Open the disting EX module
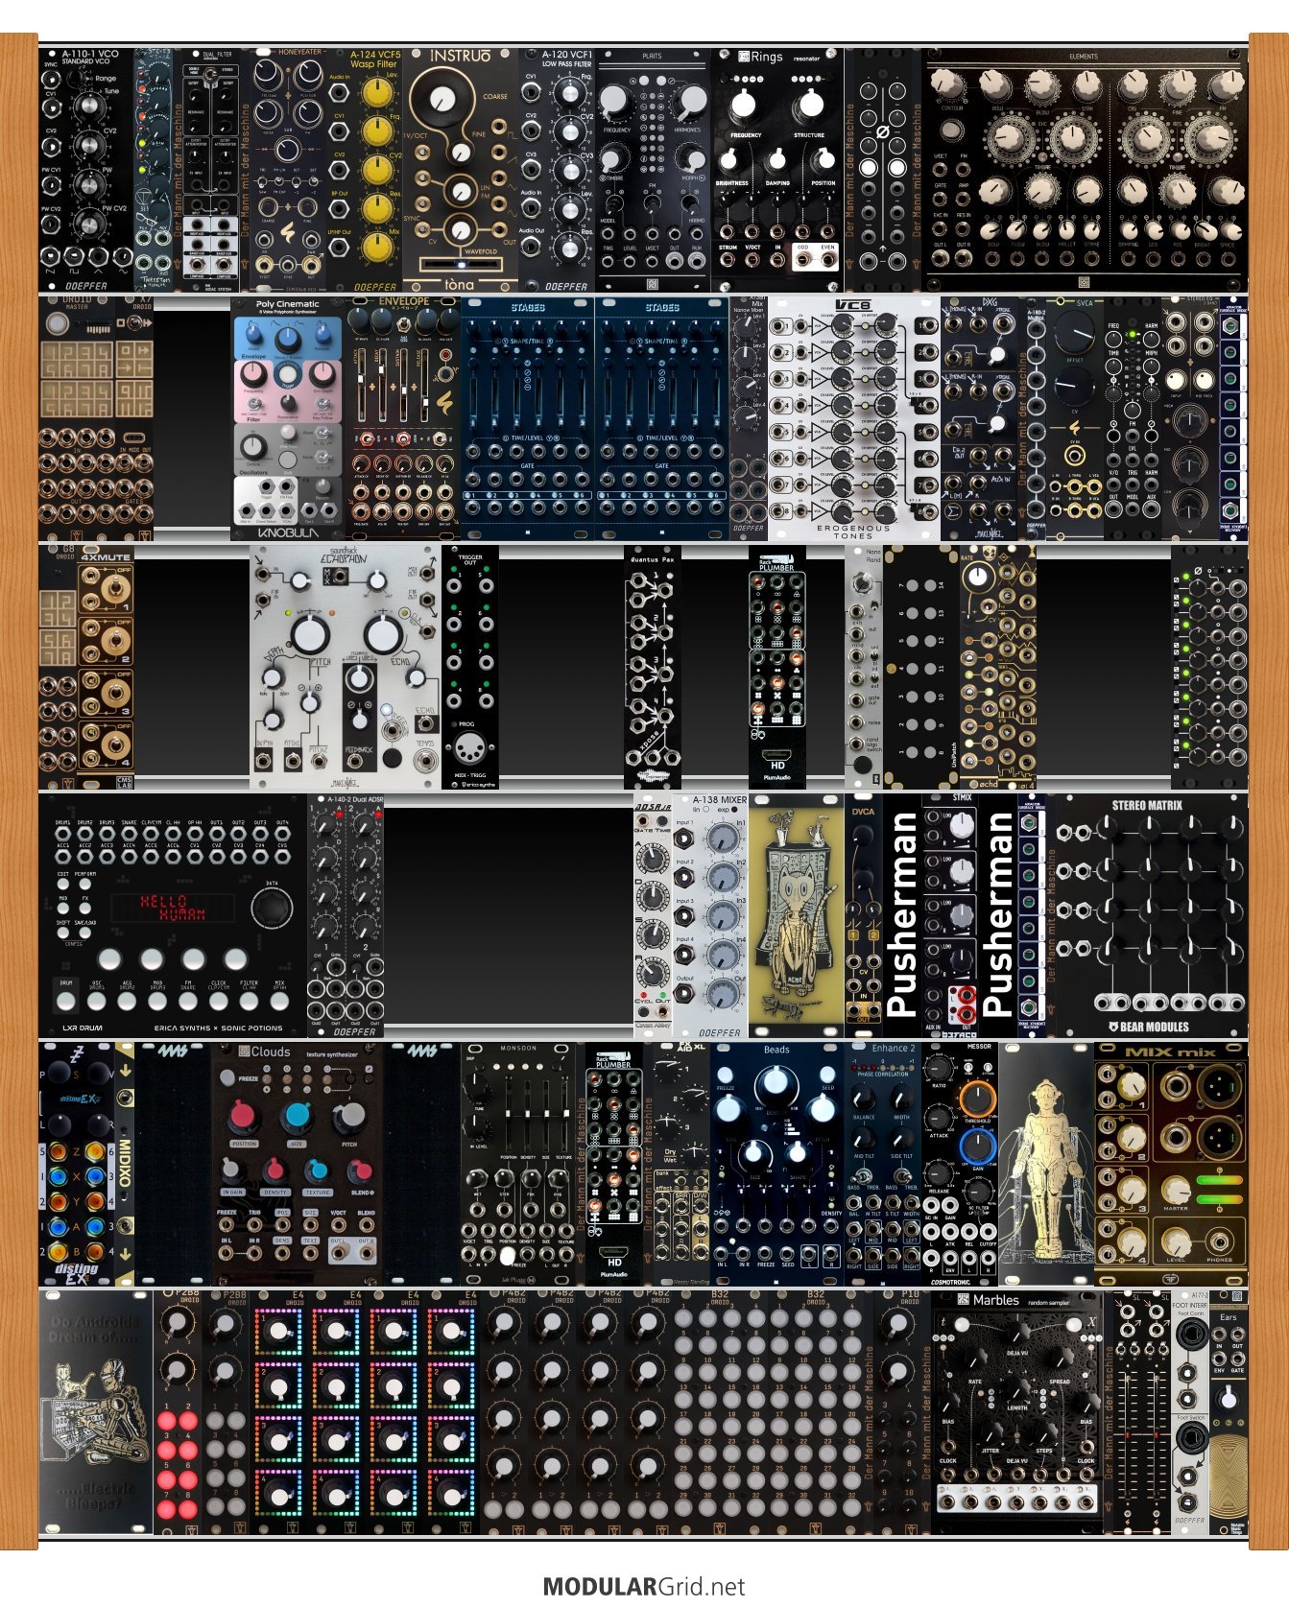The image size is (1289, 1607). [77, 1164]
